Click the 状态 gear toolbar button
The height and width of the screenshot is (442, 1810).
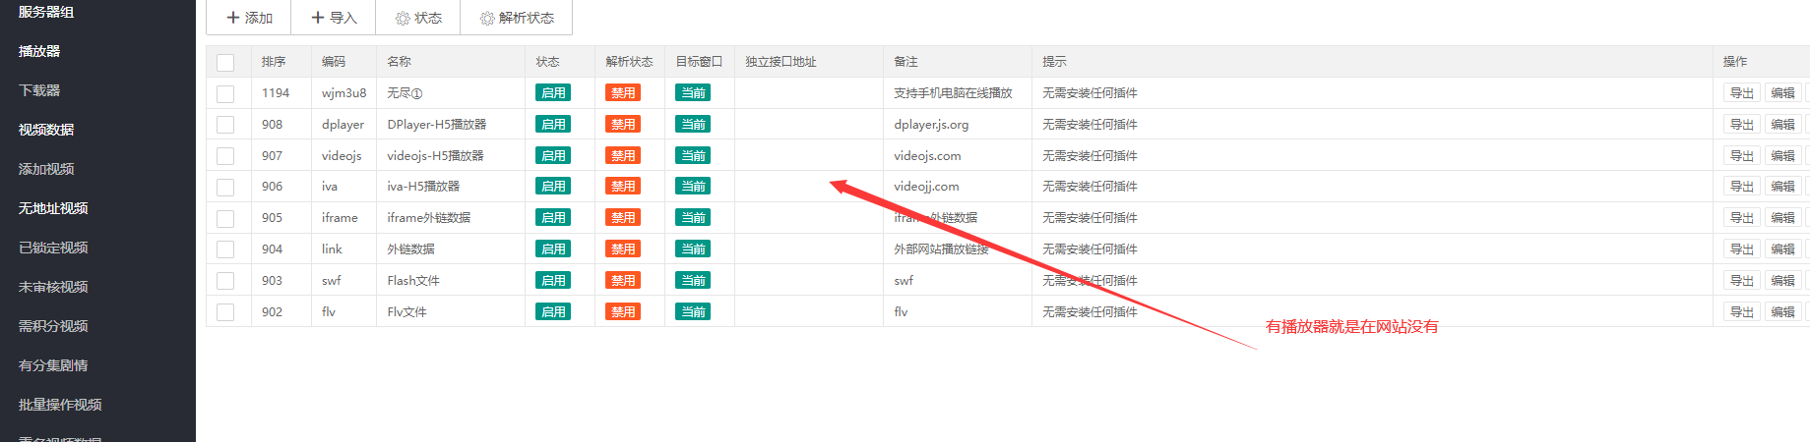click(418, 18)
